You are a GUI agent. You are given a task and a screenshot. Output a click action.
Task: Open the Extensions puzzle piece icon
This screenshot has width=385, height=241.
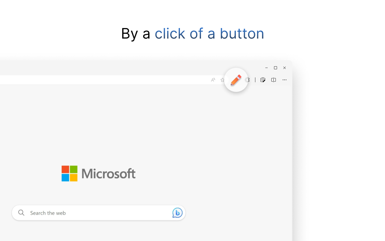(x=248, y=80)
